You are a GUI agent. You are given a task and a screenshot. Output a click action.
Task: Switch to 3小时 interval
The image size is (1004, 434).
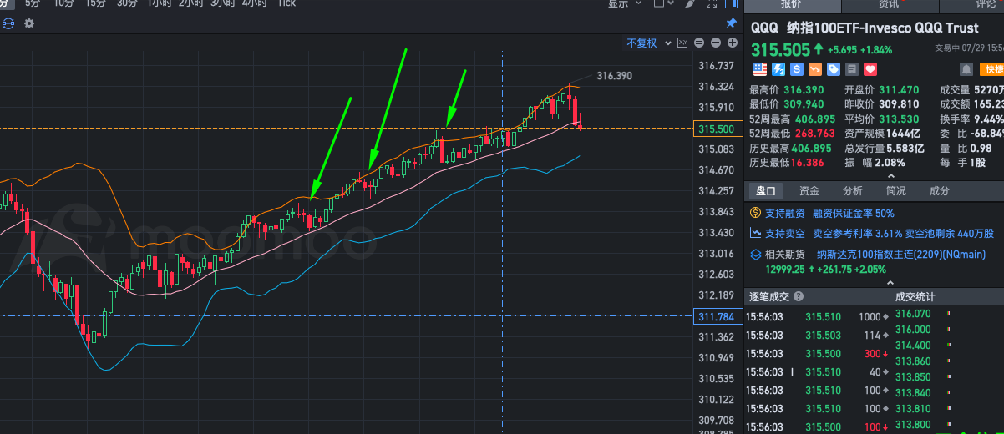[x=223, y=3]
